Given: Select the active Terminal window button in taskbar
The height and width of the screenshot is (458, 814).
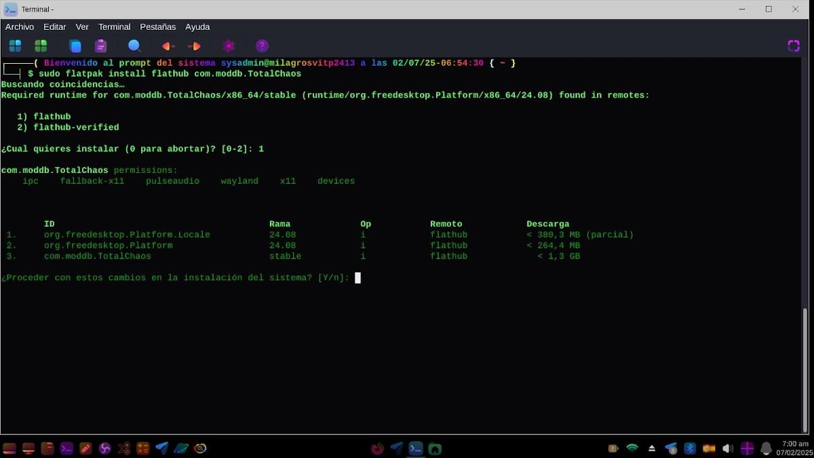Looking at the screenshot, I should click(416, 449).
